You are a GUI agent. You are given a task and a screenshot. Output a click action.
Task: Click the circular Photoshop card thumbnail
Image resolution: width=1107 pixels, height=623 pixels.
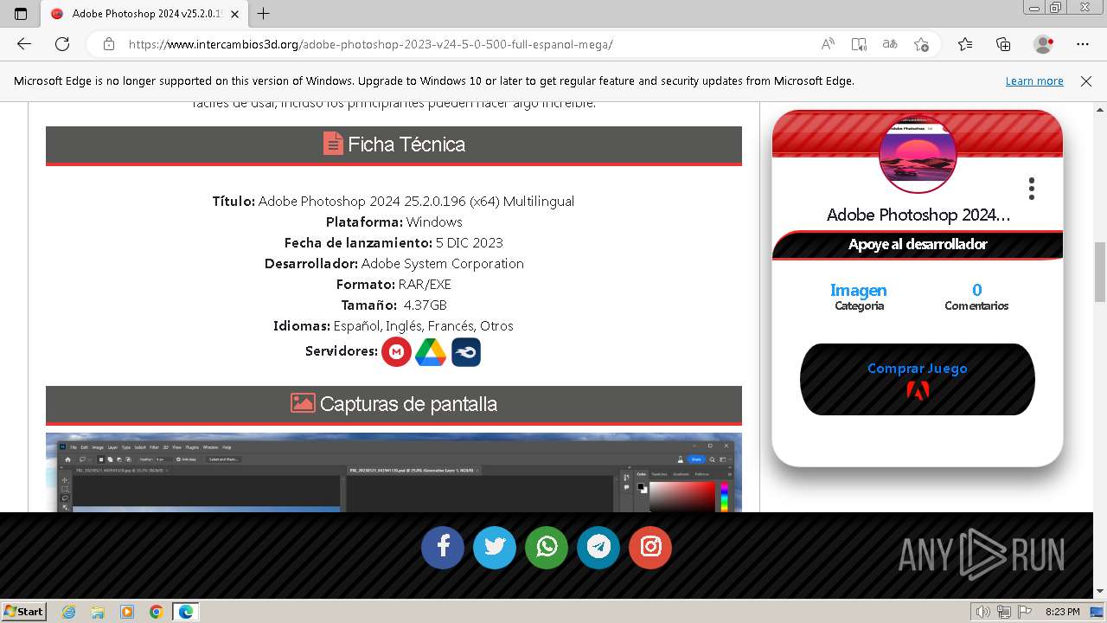click(918, 154)
